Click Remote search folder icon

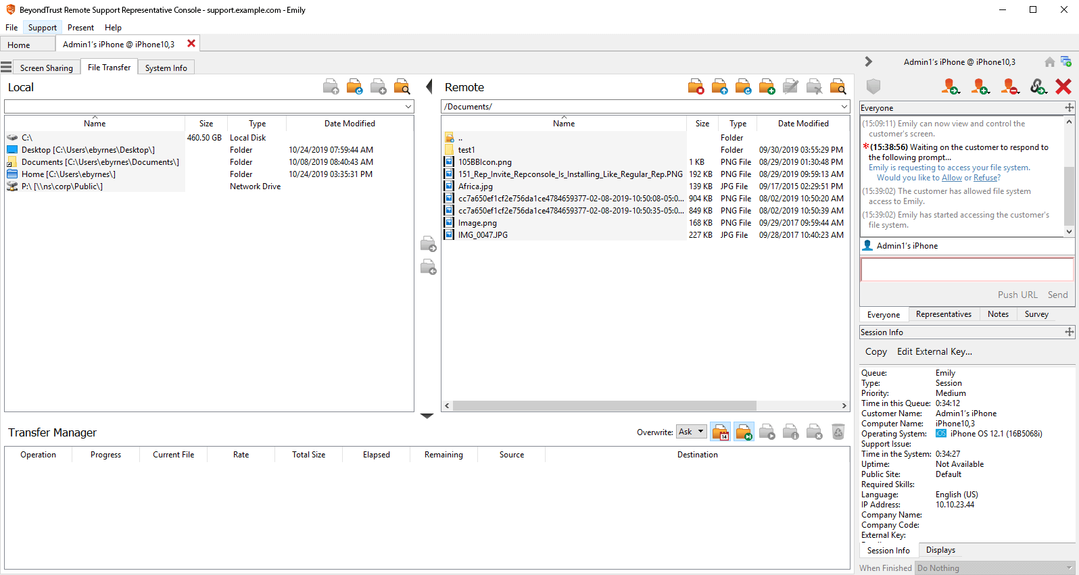838,86
